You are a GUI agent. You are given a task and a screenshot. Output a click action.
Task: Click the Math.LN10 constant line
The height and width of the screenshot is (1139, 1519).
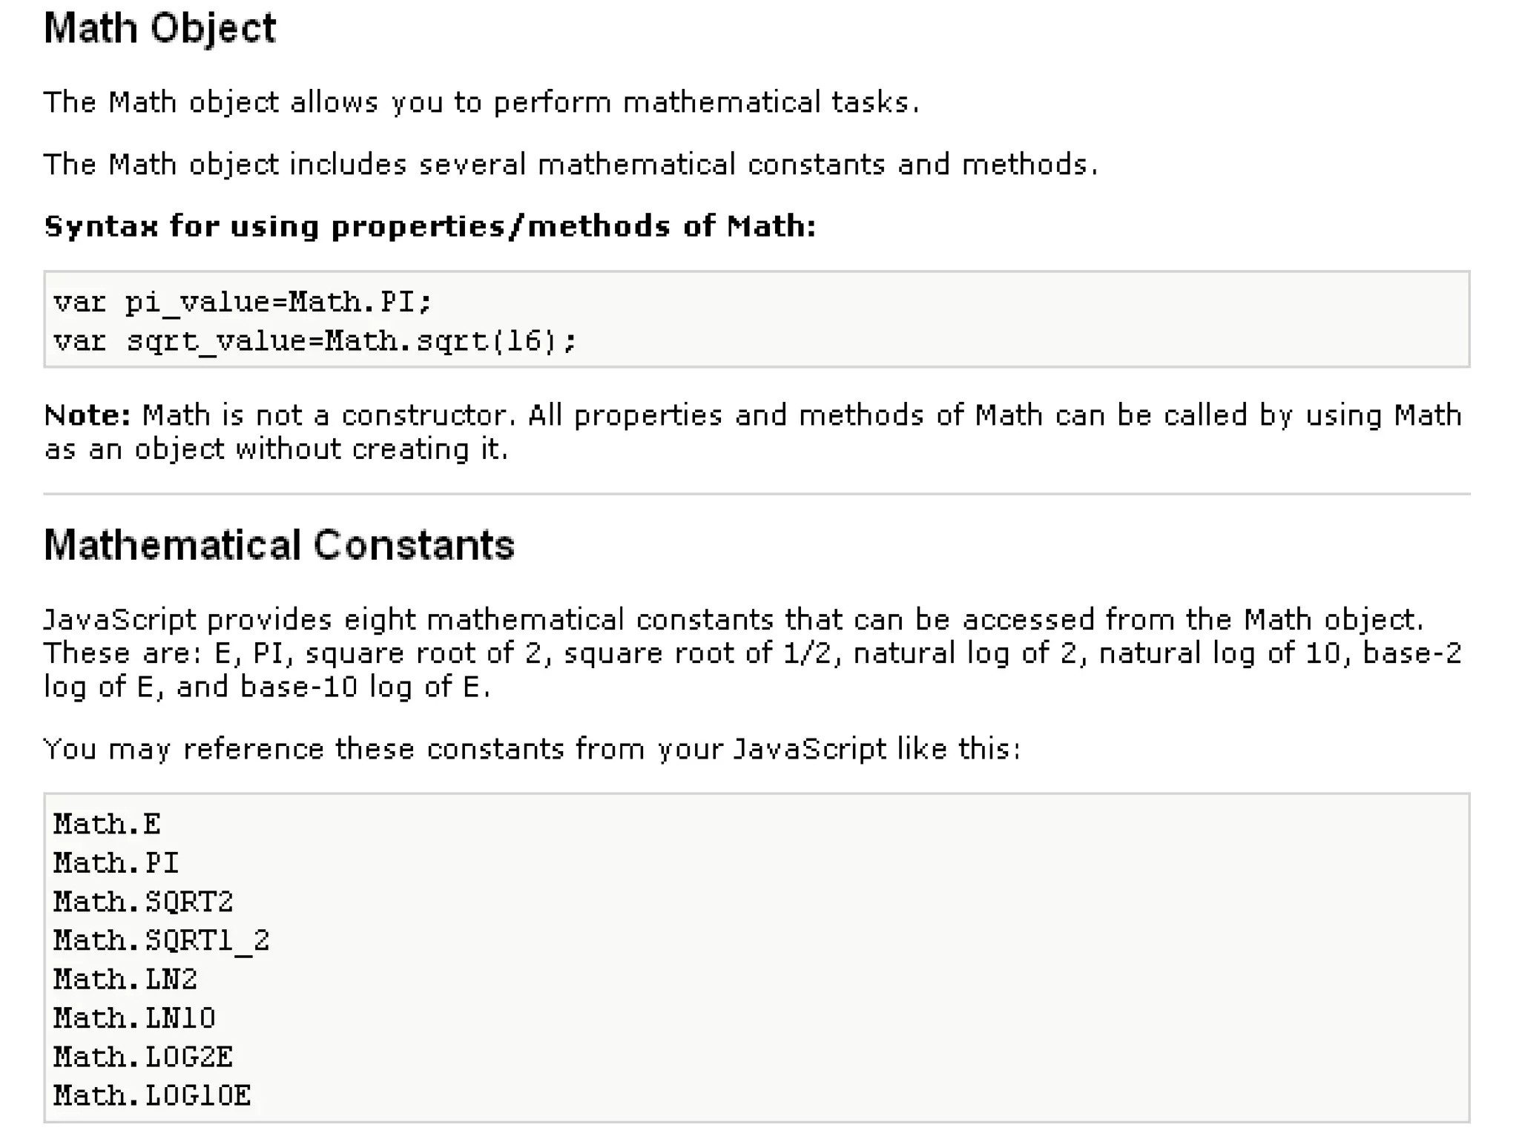point(134,1018)
